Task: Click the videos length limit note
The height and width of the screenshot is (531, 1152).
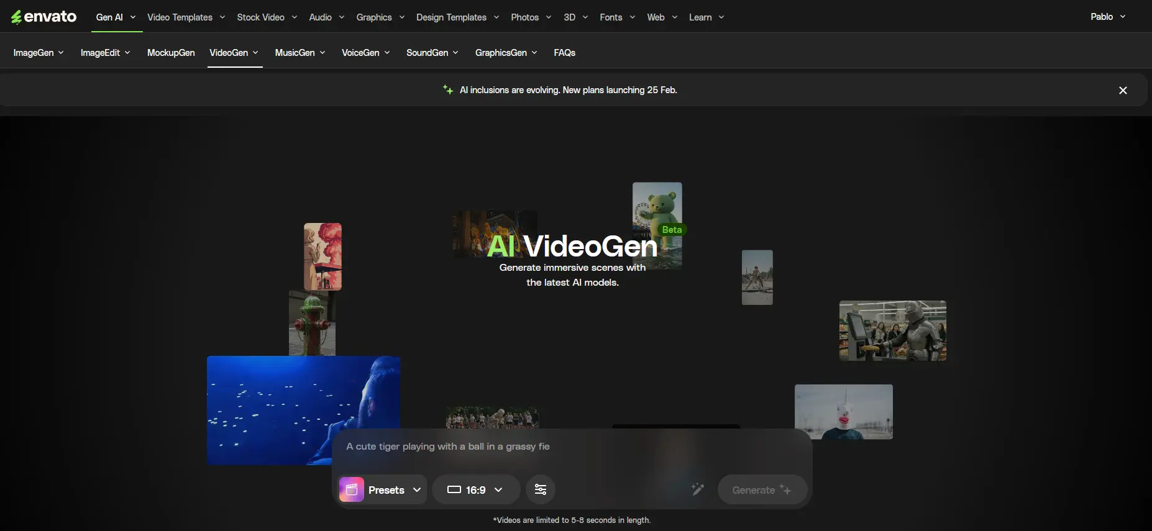Action: click(x=572, y=520)
